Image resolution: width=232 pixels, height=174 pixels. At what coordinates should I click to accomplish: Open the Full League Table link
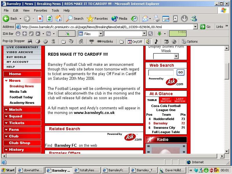pos(166,132)
